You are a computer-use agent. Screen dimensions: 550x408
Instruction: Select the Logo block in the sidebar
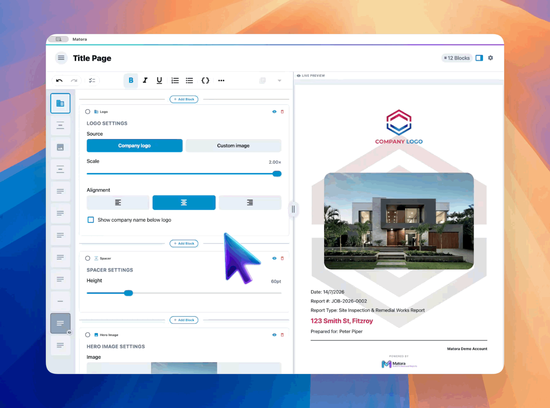[x=60, y=103]
